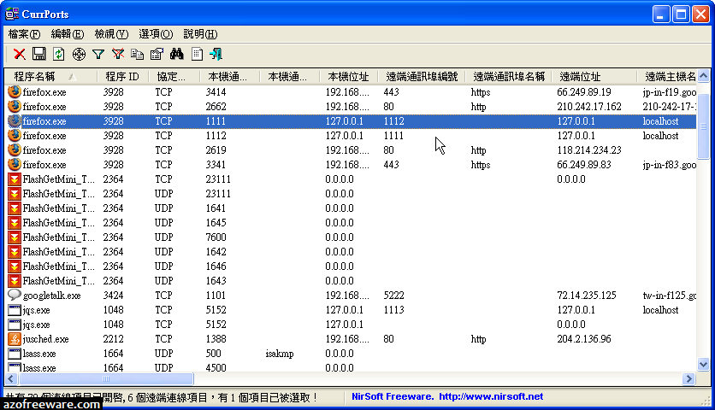Exit CurrPorts via door icon

216,54
